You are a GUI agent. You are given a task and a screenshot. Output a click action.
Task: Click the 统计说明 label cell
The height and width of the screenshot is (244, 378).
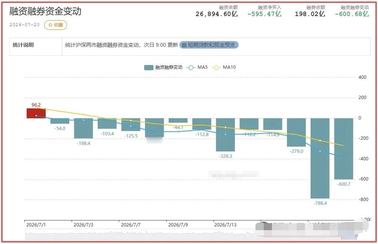click(x=36, y=46)
